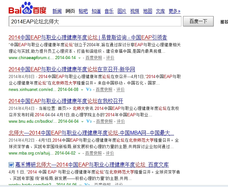Open the 新华网 result title link
The width and height of the screenshot is (228, 187).
[72, 69]
